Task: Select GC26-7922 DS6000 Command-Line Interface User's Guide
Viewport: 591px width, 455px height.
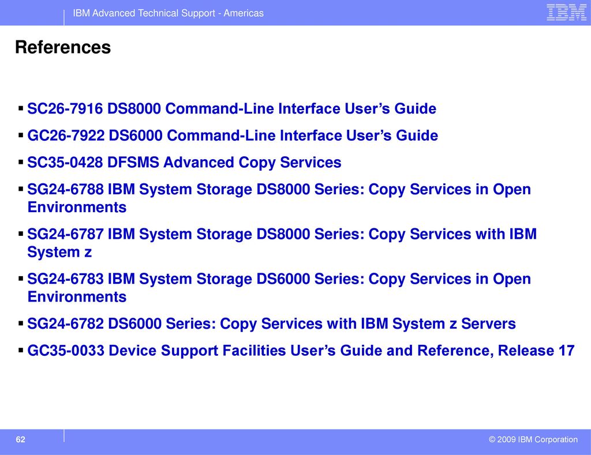Action: [x=233, y=136]
